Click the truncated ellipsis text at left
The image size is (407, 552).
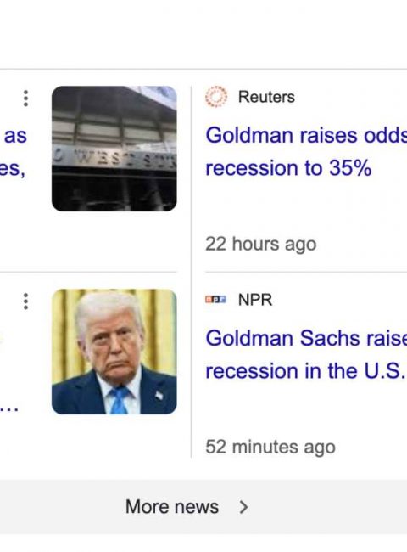coord(9,409)
